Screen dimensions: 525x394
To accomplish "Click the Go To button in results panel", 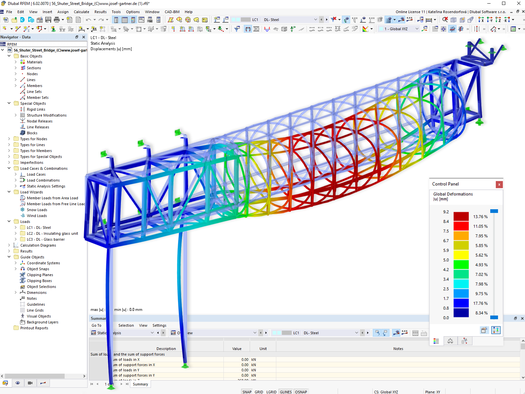I will [x=96, y=325].
